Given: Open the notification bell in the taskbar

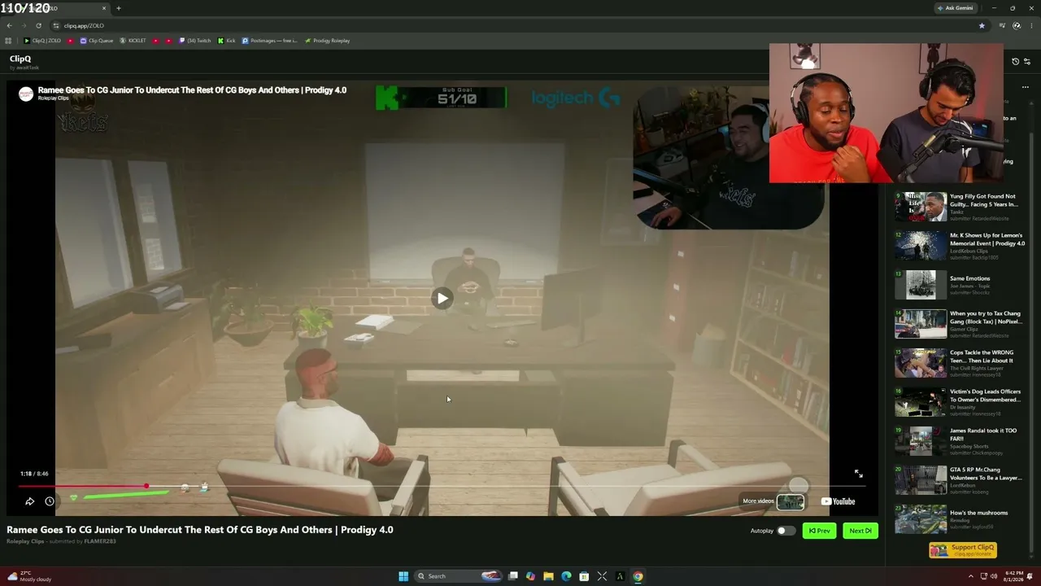Looking at the screenshot, I should (1031, 576).
